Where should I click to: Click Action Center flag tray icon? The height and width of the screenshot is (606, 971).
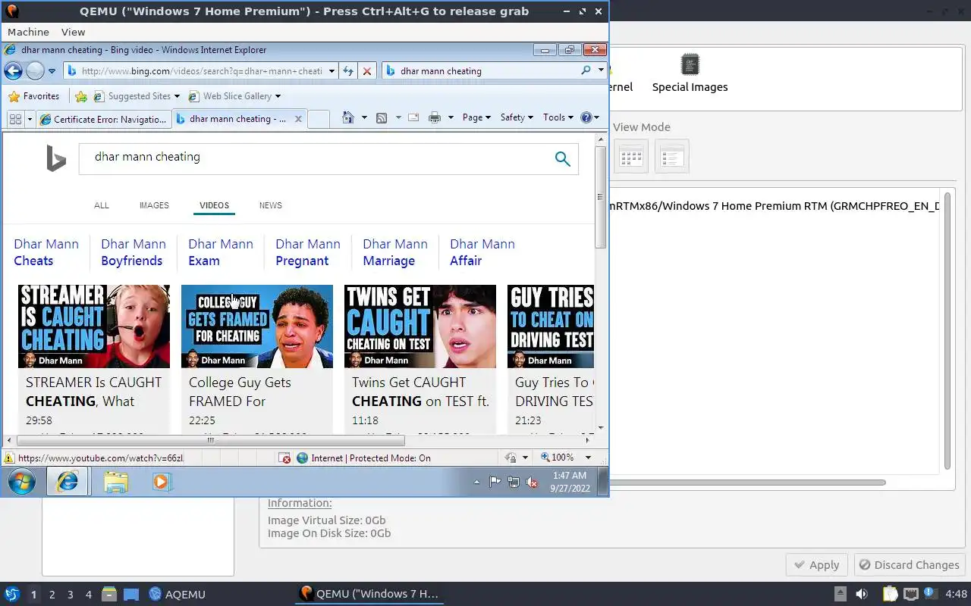(495, 482)
